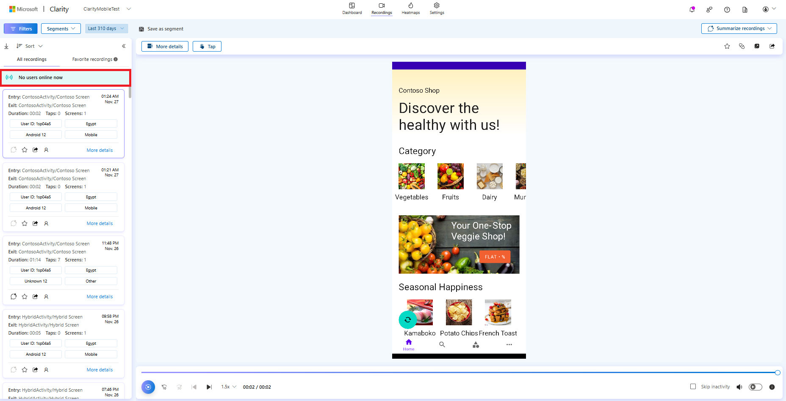Summarize the 11:48 PM recording

pos(14,296)
